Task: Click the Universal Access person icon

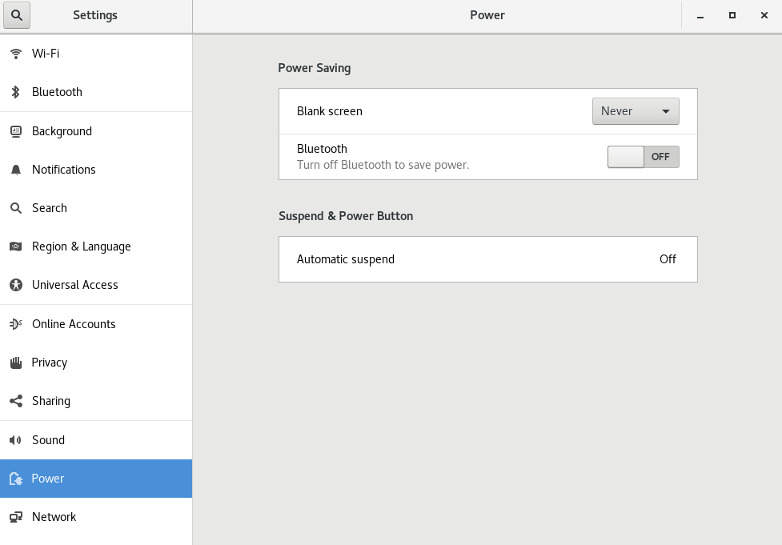Action: click(x=16, y=285)
